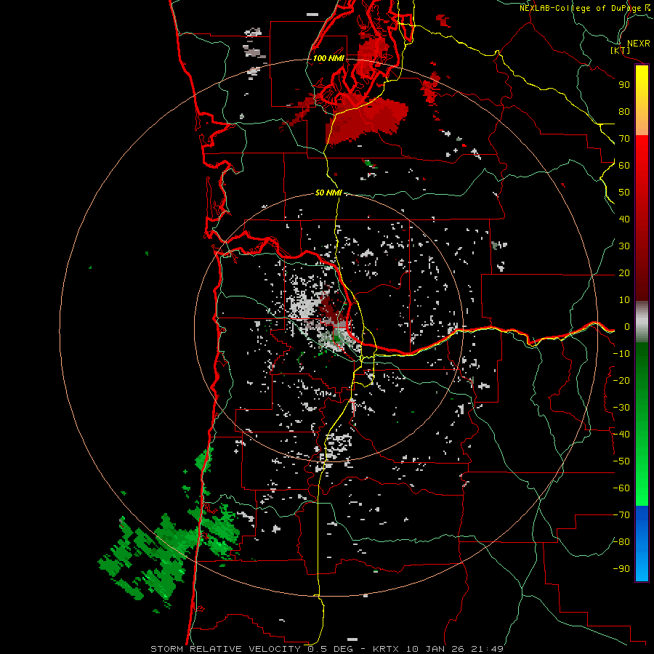Click the 80 value on the velocity scale
Screen dimensions: 654x654
click(624, 112)
